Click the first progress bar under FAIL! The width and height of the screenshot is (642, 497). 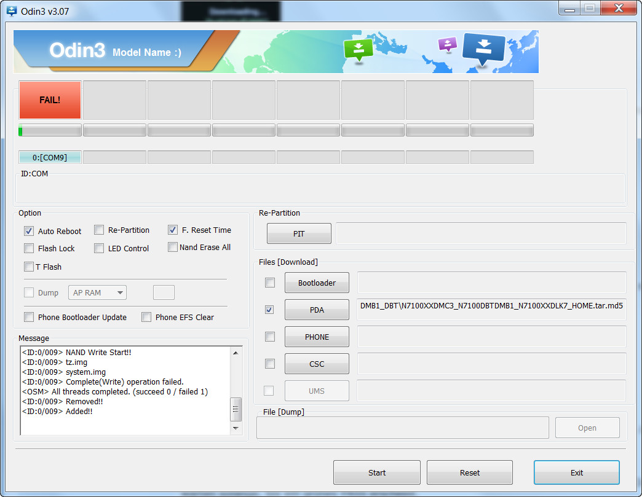[50, 130]
